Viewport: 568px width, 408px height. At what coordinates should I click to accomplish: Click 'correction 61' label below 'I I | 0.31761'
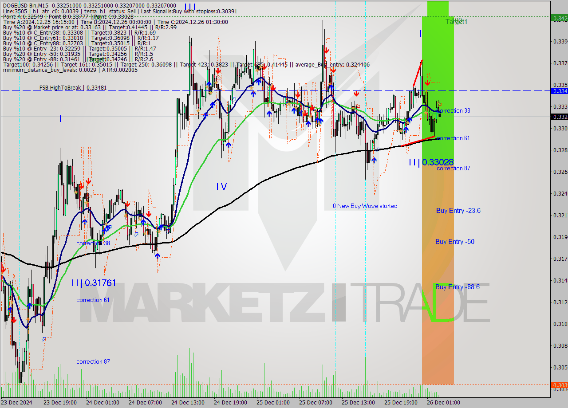[93, 300]
